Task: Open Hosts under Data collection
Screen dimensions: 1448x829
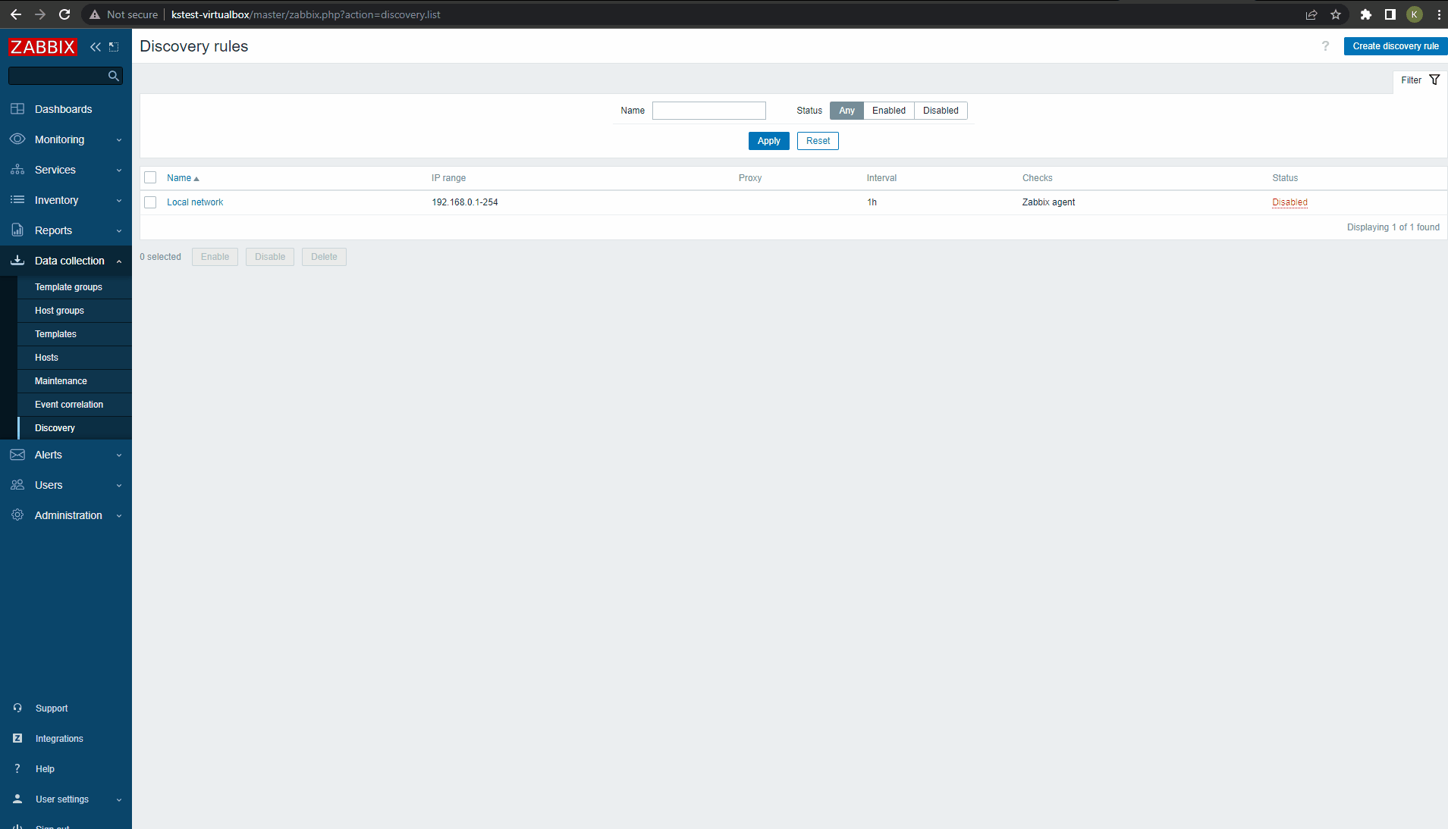Action: click(46, 358)
